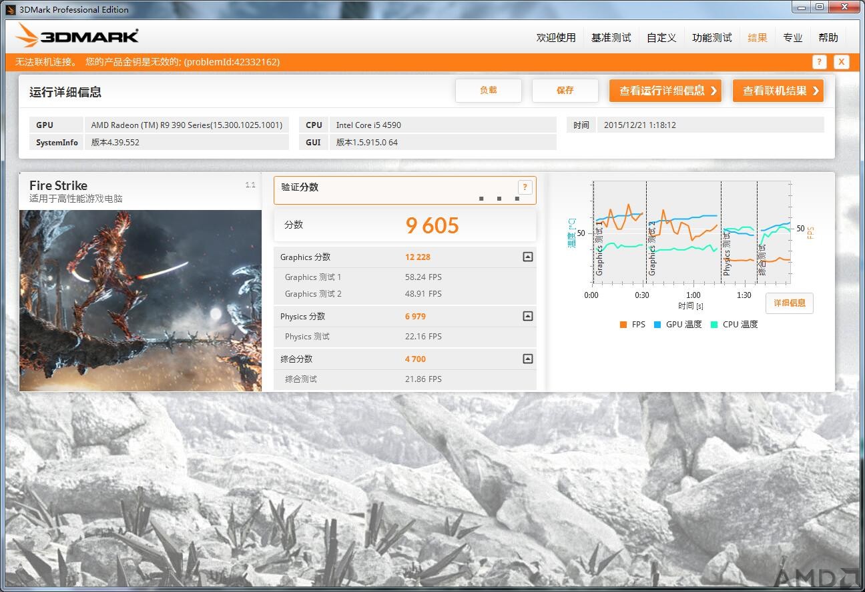Click the 3DMark title bar app icon
Viewport: 865px width, 592px height.
(x=10, y=9)
